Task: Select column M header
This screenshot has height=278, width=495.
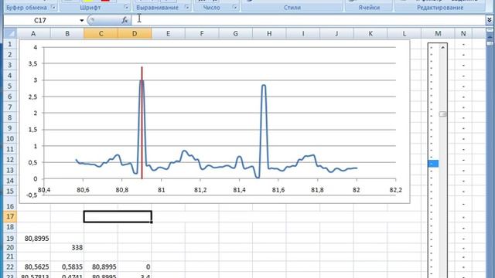Action: tap(438, 33)
